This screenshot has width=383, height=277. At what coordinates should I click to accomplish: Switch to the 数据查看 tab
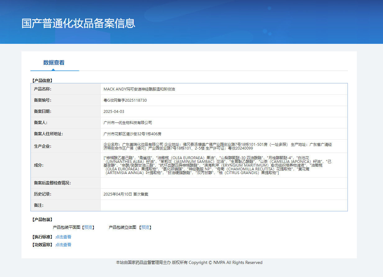click(x=54, y=62)
